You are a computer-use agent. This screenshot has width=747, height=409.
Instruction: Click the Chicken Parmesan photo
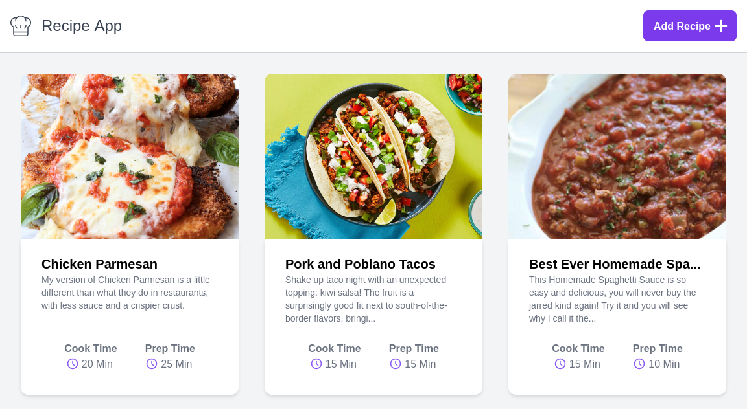pos(130,157)
